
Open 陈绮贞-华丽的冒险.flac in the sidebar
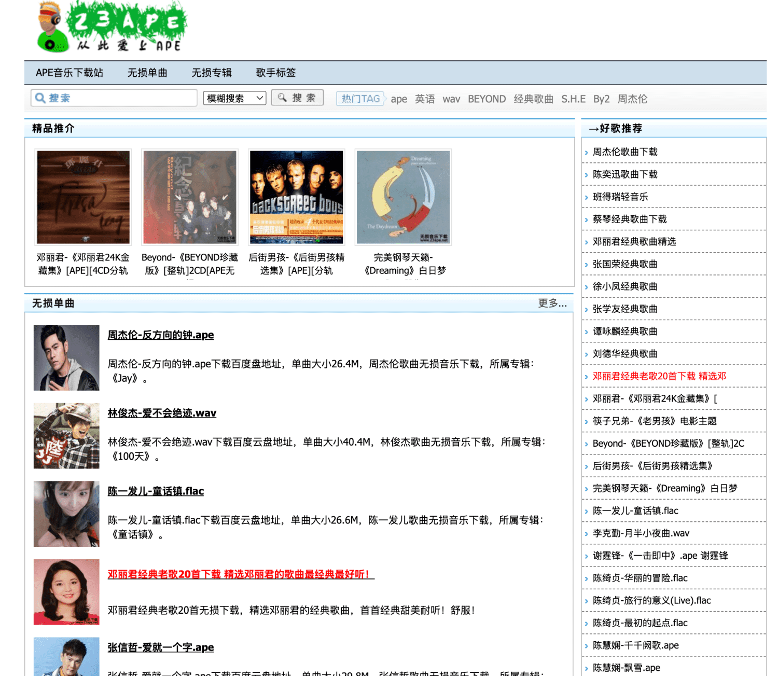[x=640, y=578]
